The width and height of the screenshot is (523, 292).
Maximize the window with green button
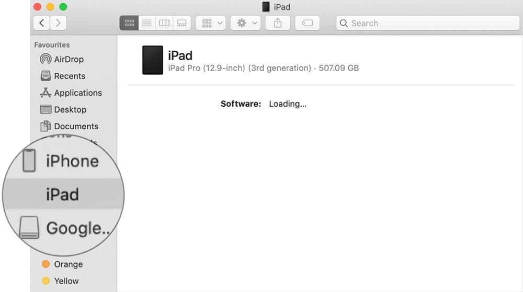coord(63,7)
